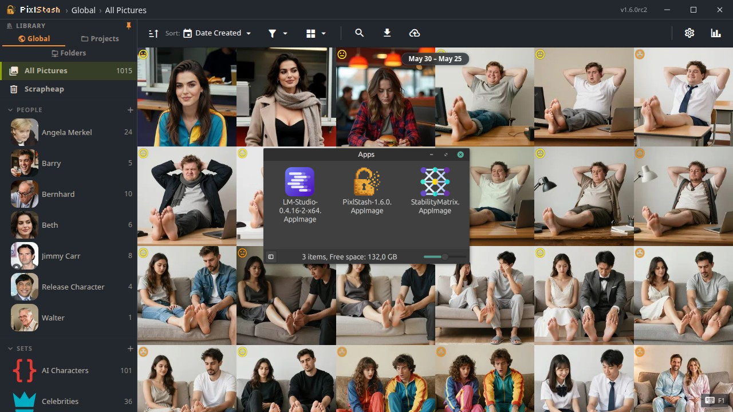Click the cloud upload icon

pyautogui.click(x=415, y=33)
